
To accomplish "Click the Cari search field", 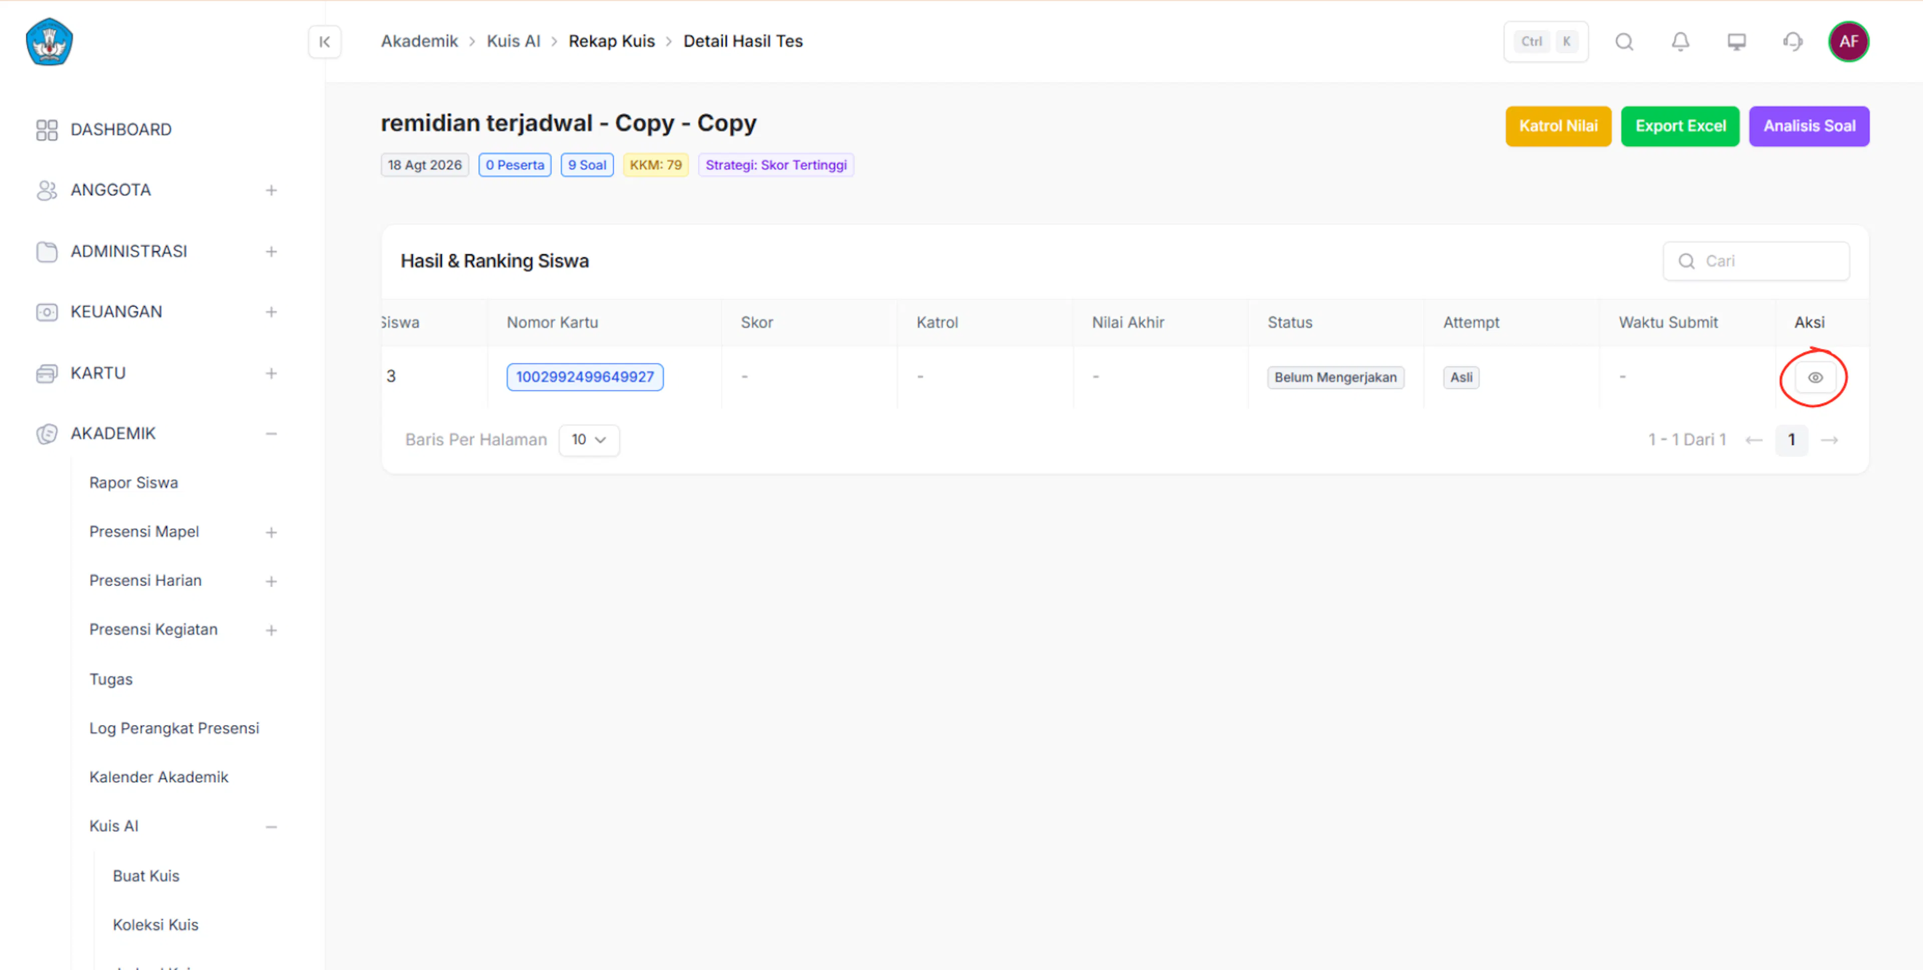I will 1756,261.
